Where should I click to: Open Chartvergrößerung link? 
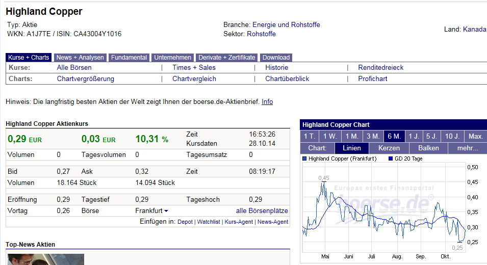pyautogui.click(x=85, y=79)
